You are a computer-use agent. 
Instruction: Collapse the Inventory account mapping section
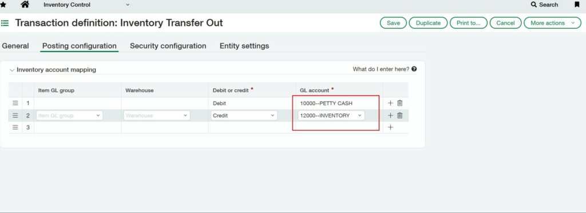pos(13,70)
